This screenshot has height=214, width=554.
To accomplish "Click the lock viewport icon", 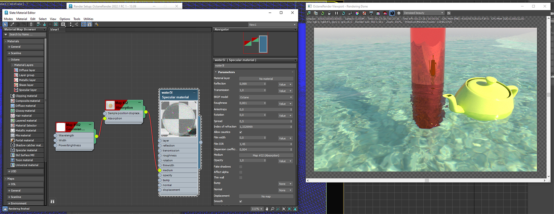I will tap(329, 13).
